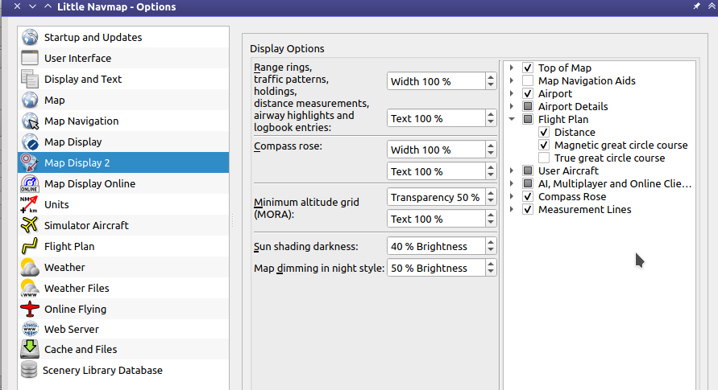The height and width of the screenshot is (390, 718).
Task: Toggle the Flight Plan parent checkbox
Action: coord(528,119)
